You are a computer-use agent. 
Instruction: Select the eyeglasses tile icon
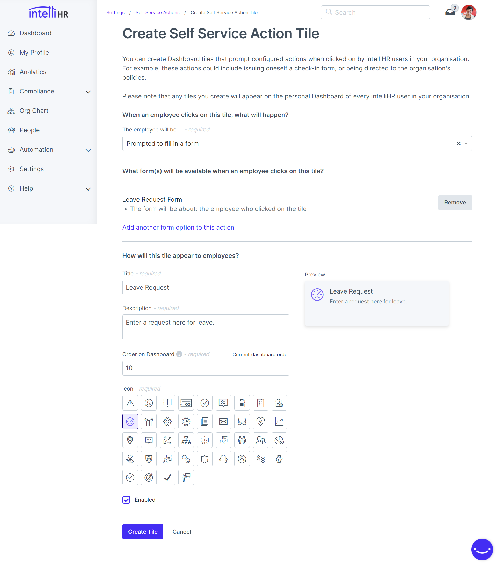pyautogui.click(x=242, y=421)
